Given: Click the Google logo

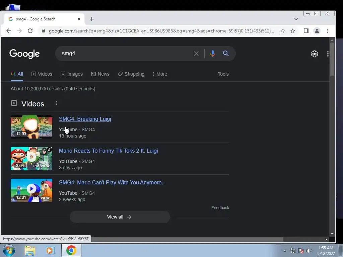Looking at the screenshot, I should 24,54.
